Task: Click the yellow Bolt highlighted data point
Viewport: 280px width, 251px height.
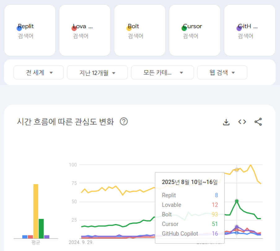Action: click(237, 170)
